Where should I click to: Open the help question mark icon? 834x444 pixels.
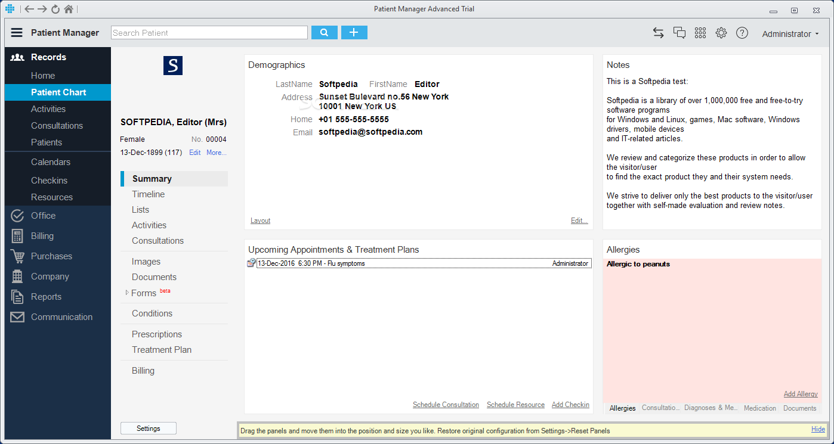742,33
